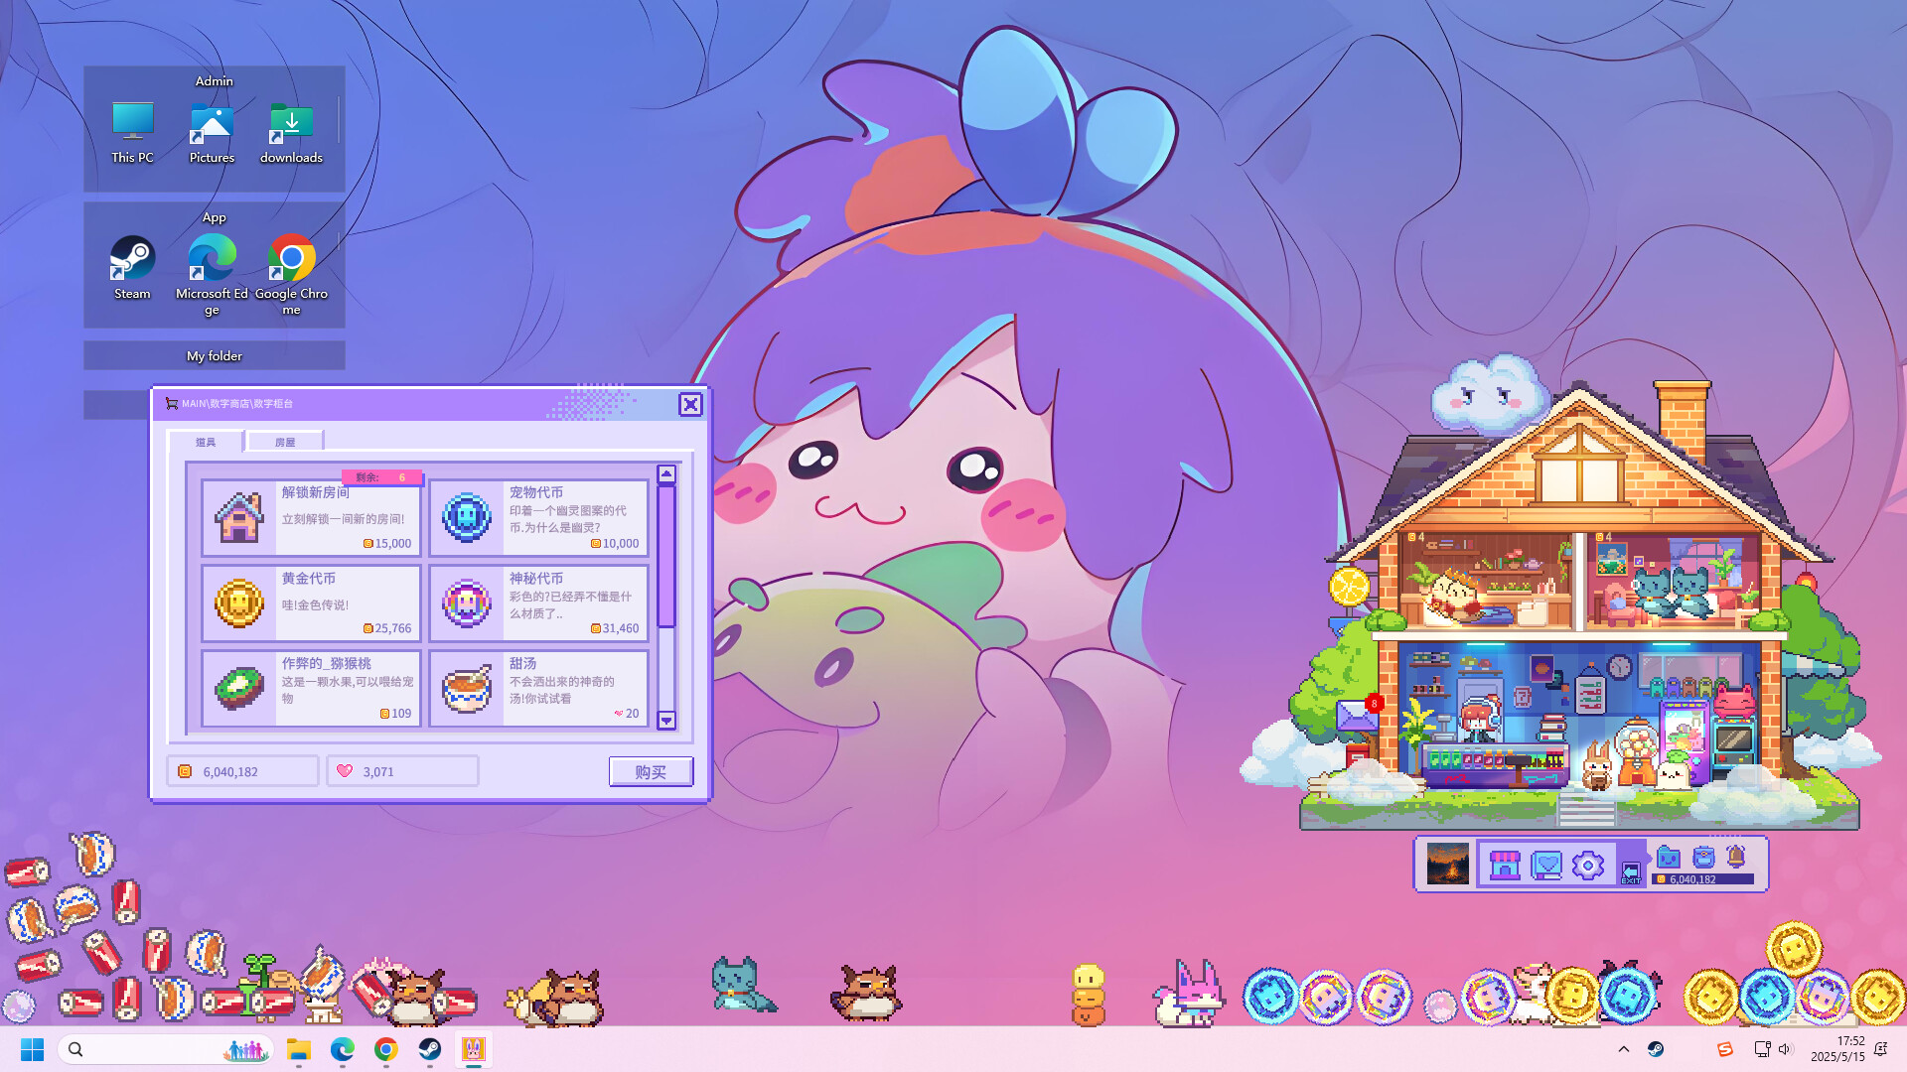
Task: Click the mailbox envelope with red badge
Action: (1357, 715)
